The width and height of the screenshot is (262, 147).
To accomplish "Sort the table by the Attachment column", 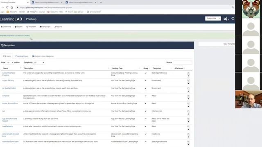I will tap(179, 68).
